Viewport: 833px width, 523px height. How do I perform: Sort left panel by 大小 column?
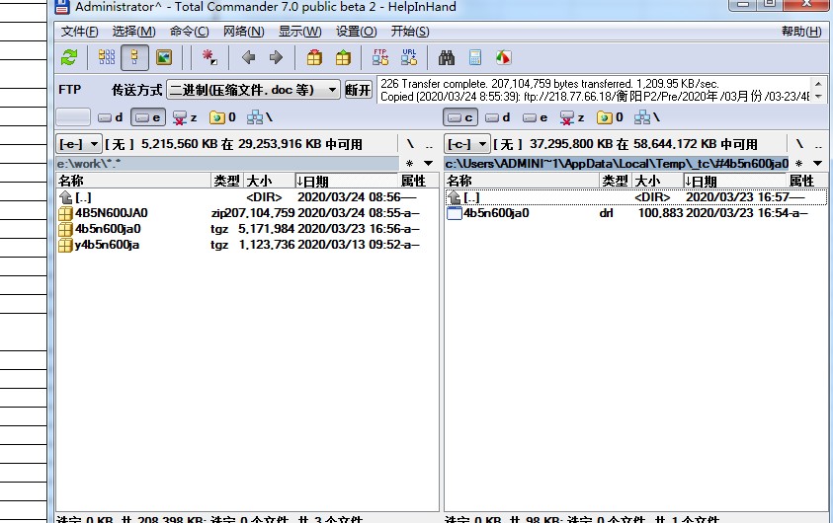(269, 181)
